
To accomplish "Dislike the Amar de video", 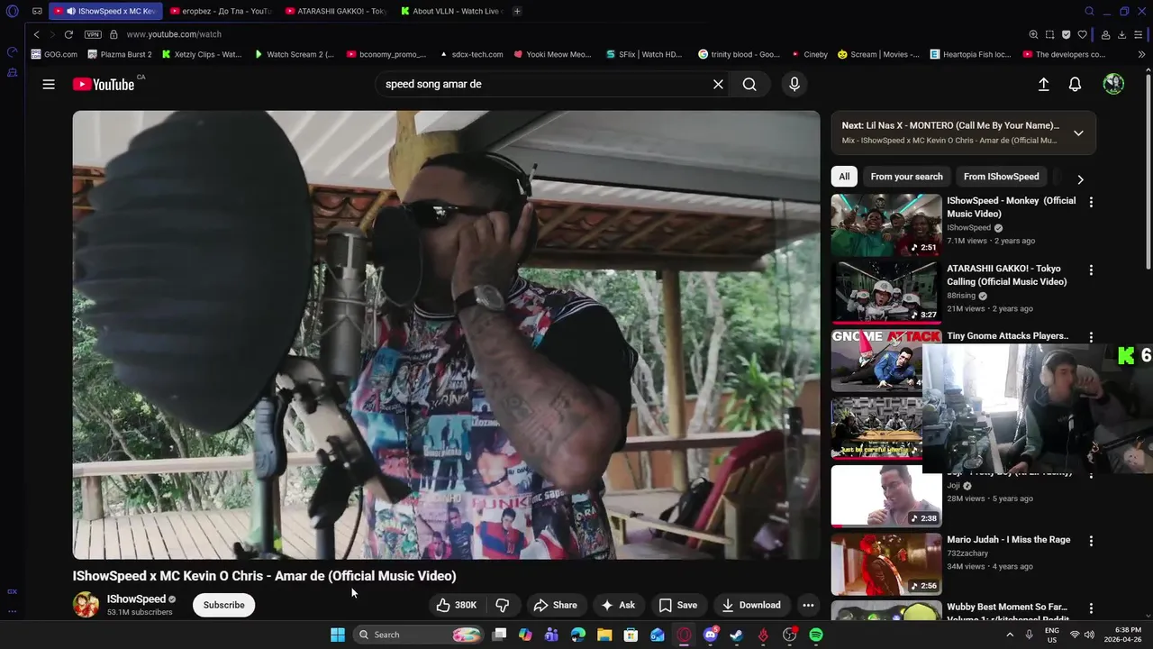I will [503, 605].
